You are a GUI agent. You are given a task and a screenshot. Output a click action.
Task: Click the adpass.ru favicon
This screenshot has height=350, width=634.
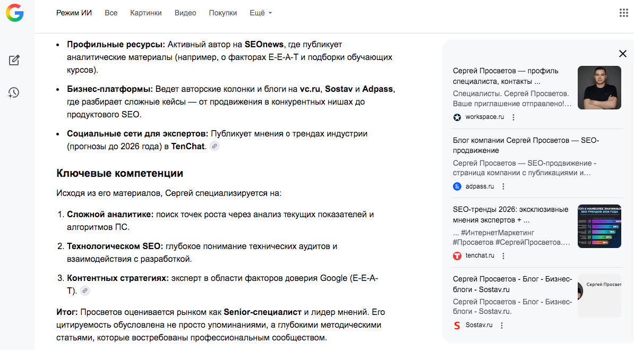(x=457, y=186)
